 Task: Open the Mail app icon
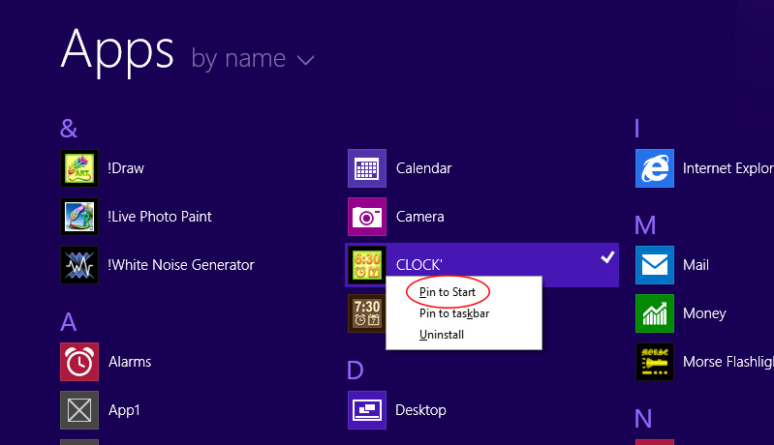pos(655,265)
